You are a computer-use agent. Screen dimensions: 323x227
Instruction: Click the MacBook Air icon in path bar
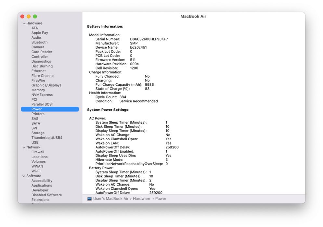coord(89,199)
